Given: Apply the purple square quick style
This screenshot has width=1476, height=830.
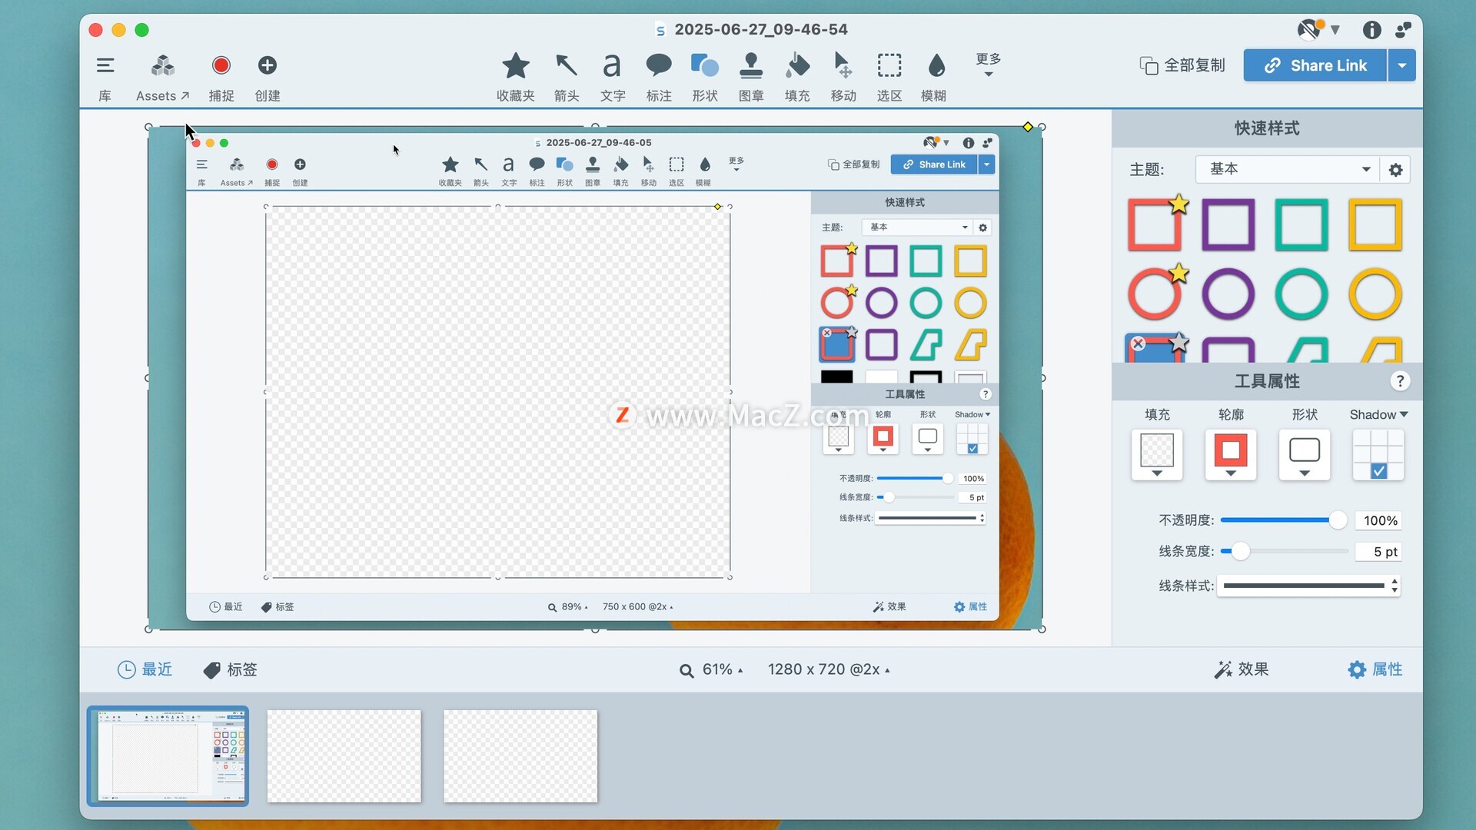Looking at the screenshot, I should [1228, 225].
